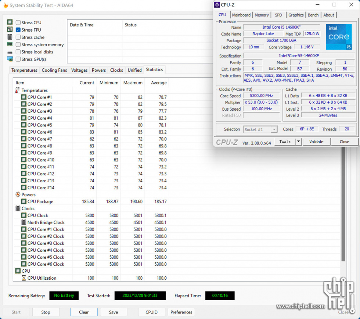Click the Stress CPU chip icon

(x=10, y=22)
